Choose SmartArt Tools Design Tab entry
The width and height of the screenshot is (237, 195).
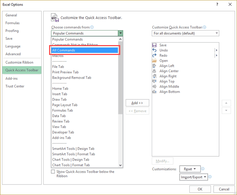coord(85,149)
